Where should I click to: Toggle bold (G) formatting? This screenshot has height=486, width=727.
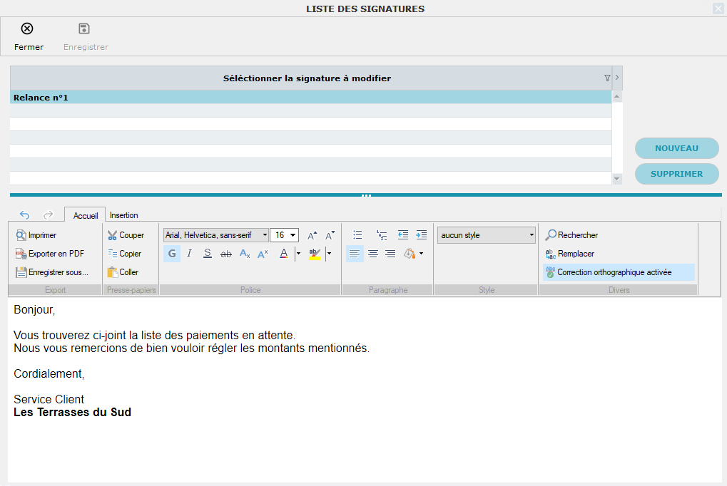[172, 254]
